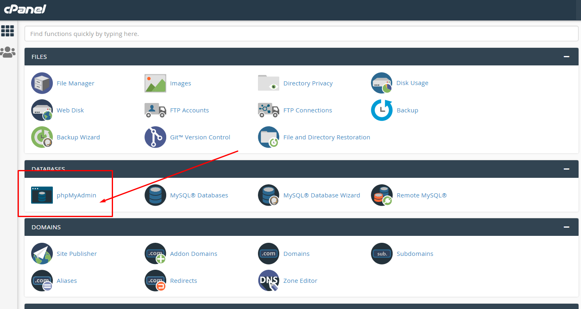
Task: Open the File Manager link
Action: [x=75, y=83]
